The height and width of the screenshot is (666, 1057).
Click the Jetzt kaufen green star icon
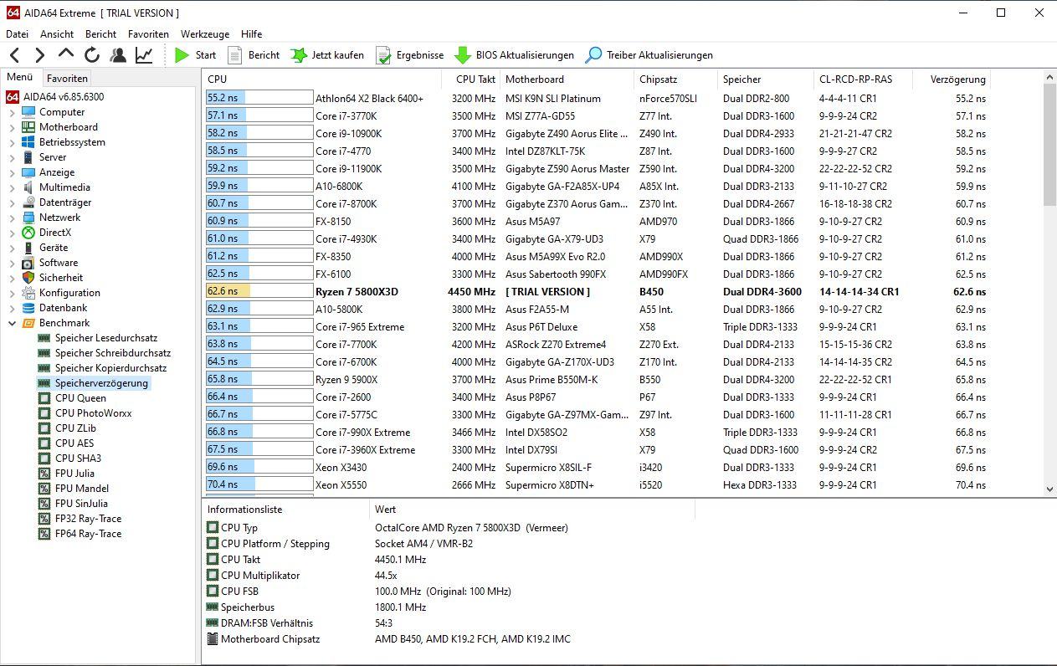coord(299,55)
